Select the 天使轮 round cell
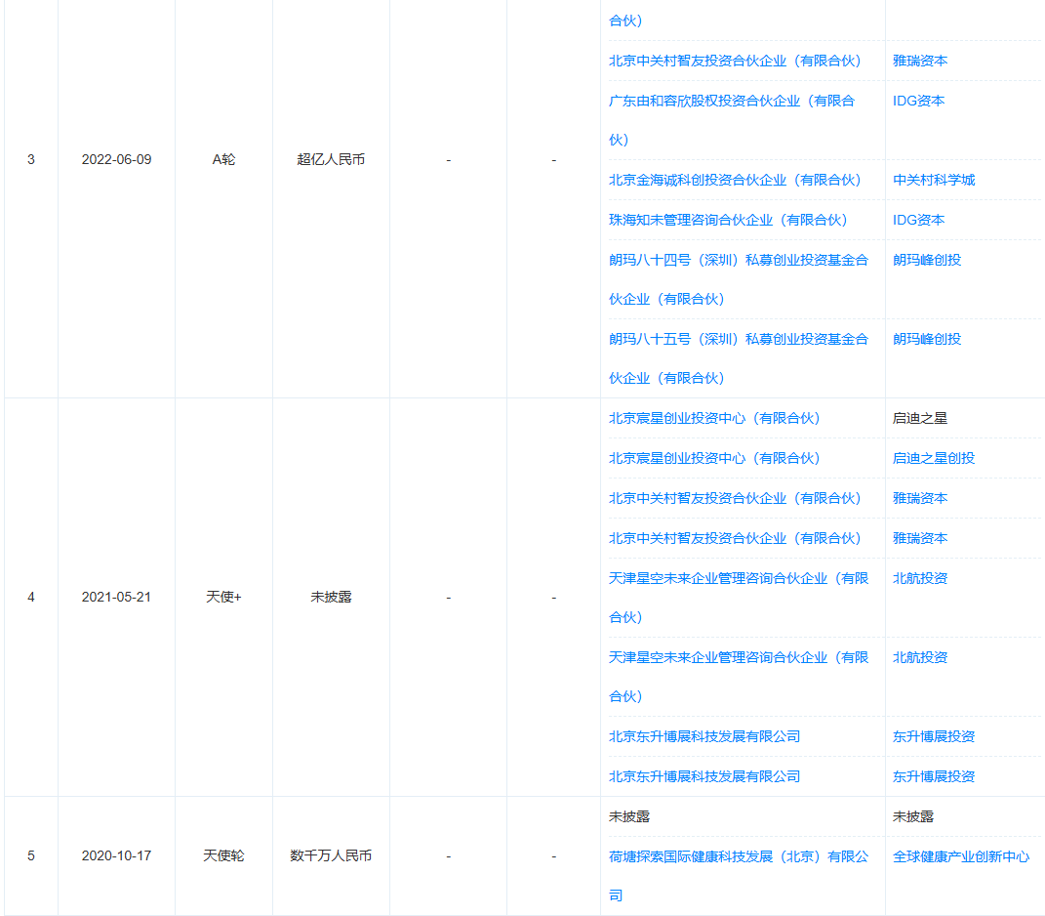The image size is (1045, 916). click(x=223, y=856)
